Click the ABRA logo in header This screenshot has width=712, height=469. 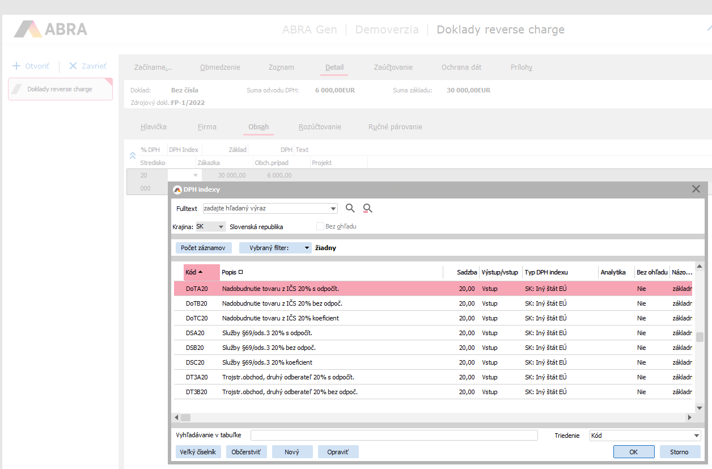point(51,29)
